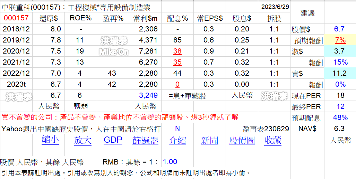The height and width of the screenshot is (179, 356).
Task: Click the 配息% column header
Action: point(177,18)
